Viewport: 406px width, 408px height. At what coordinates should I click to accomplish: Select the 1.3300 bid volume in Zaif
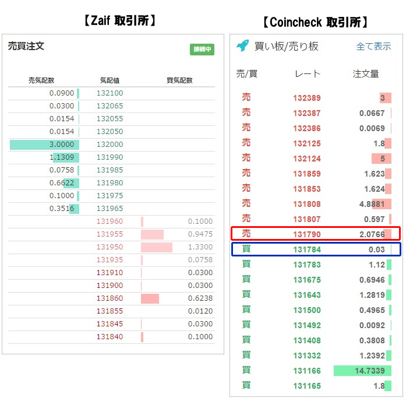pos(200,247)
